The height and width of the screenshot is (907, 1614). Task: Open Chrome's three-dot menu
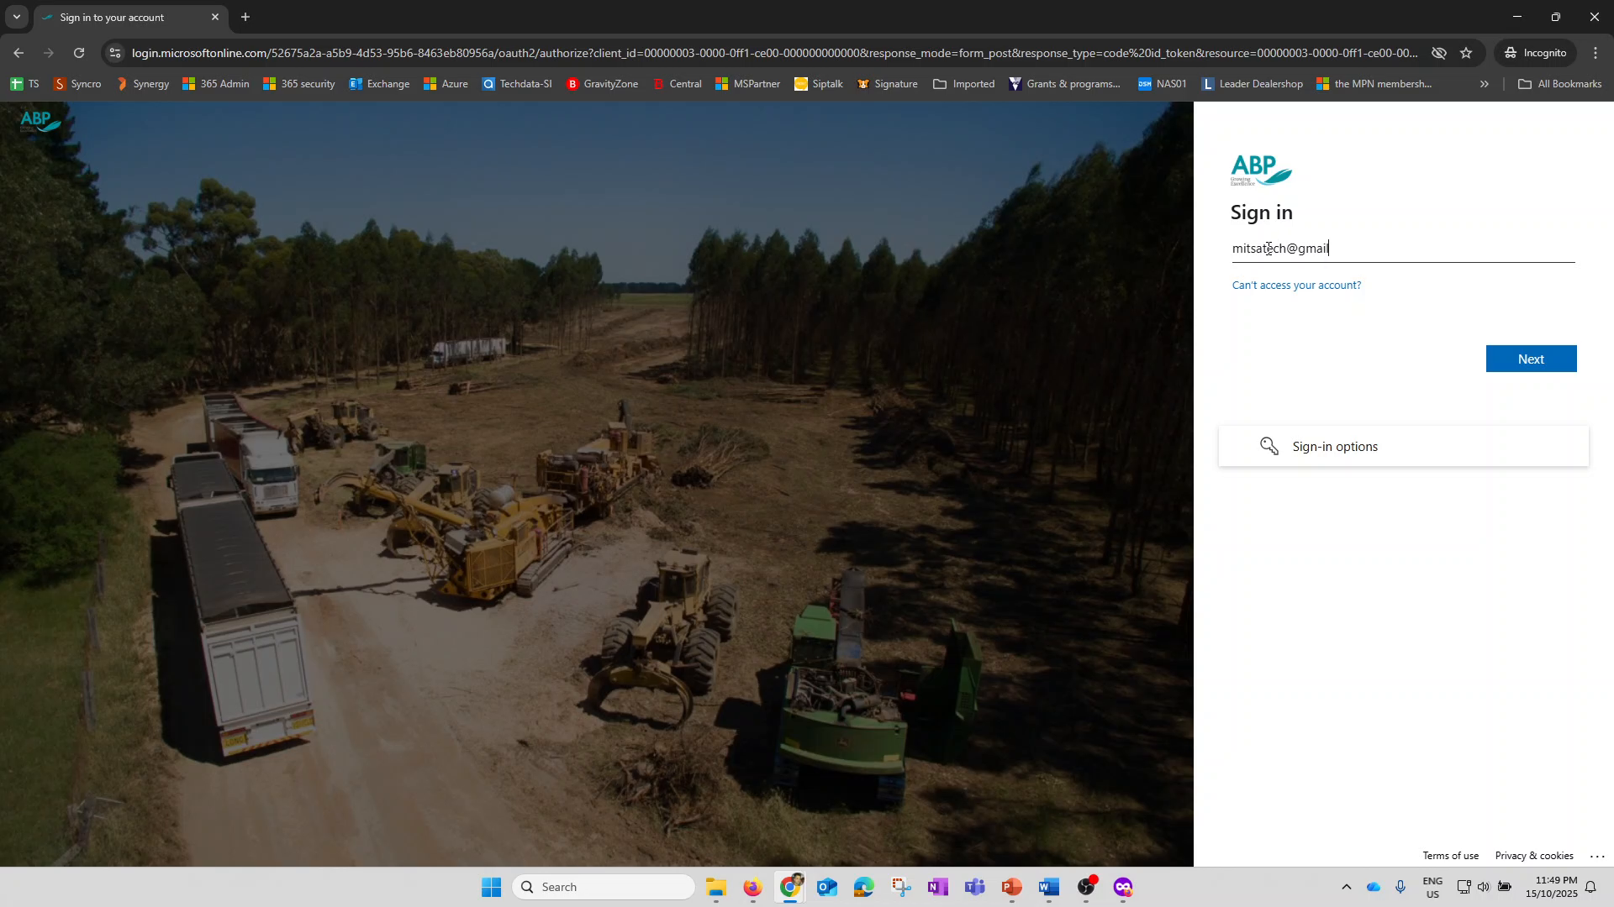pos(1596,52)
